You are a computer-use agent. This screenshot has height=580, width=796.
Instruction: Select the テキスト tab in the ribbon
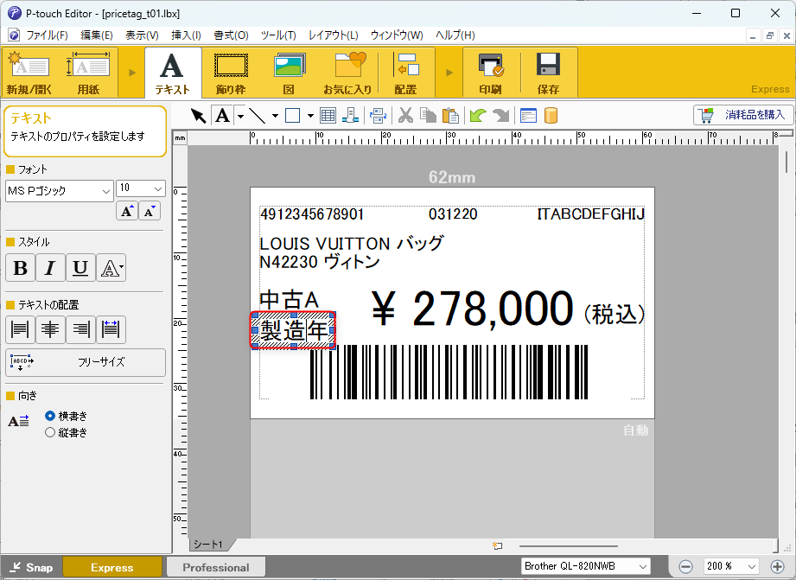pyautogui.click(x=173, y=73)
